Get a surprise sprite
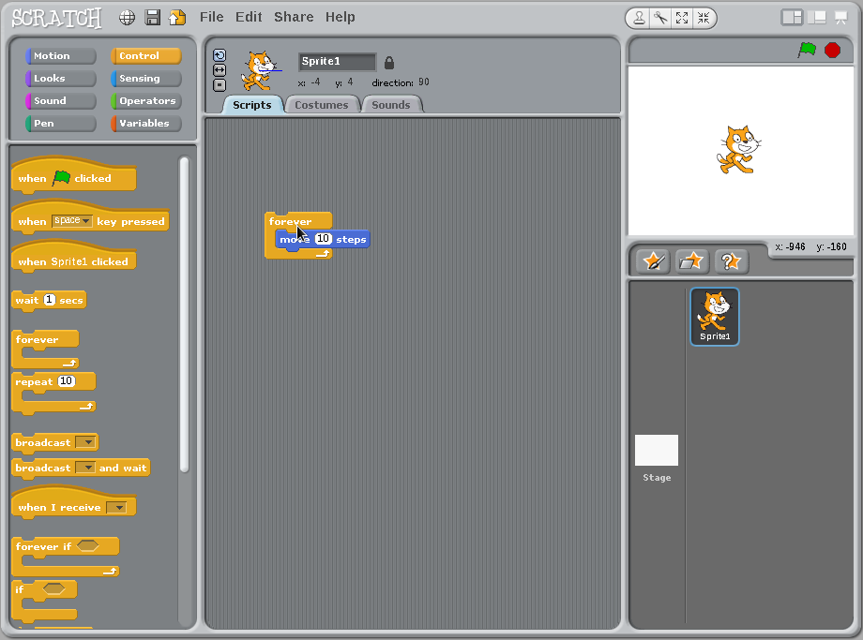This screenshot has width=863, height=640. (731, 261)
